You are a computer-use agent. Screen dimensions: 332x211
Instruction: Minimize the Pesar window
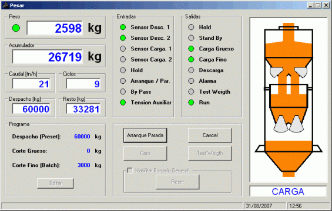311,5
